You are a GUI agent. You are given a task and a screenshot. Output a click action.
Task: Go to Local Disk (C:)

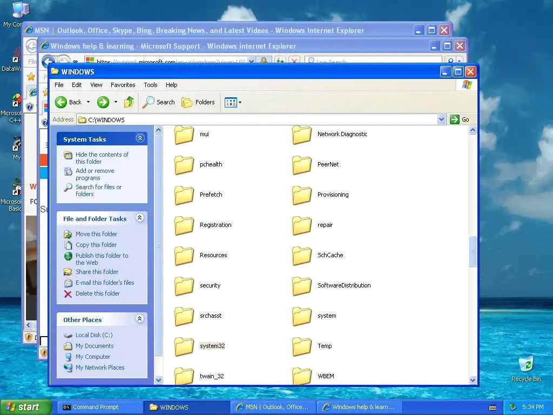(x=94, y=335)
